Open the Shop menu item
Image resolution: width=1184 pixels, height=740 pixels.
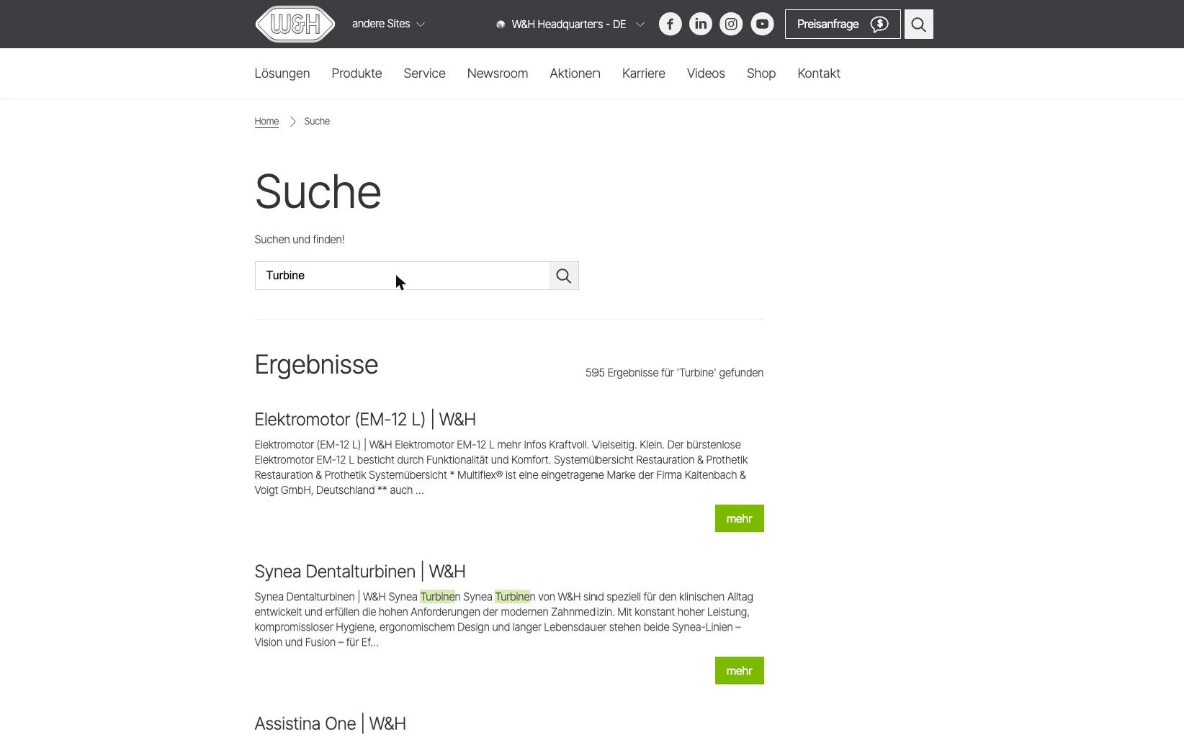click(761, 73)
